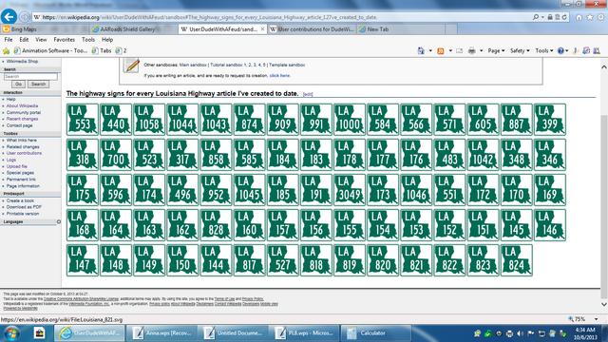Open the User contributions sidebar link
This screenshot has height=342, width=608.
(24, 153)
